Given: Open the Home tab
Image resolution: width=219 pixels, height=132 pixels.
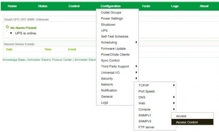Looking at the screenshot, I should click(12, 6).
